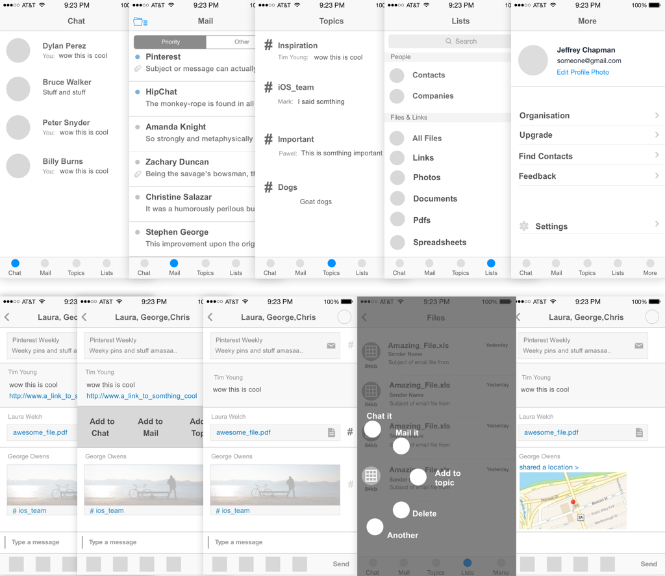Open the Upgrade row chevron
The image size is (665, 576).
coord(657,135)
